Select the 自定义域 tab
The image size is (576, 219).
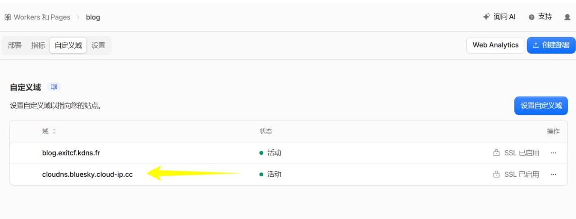68,45
